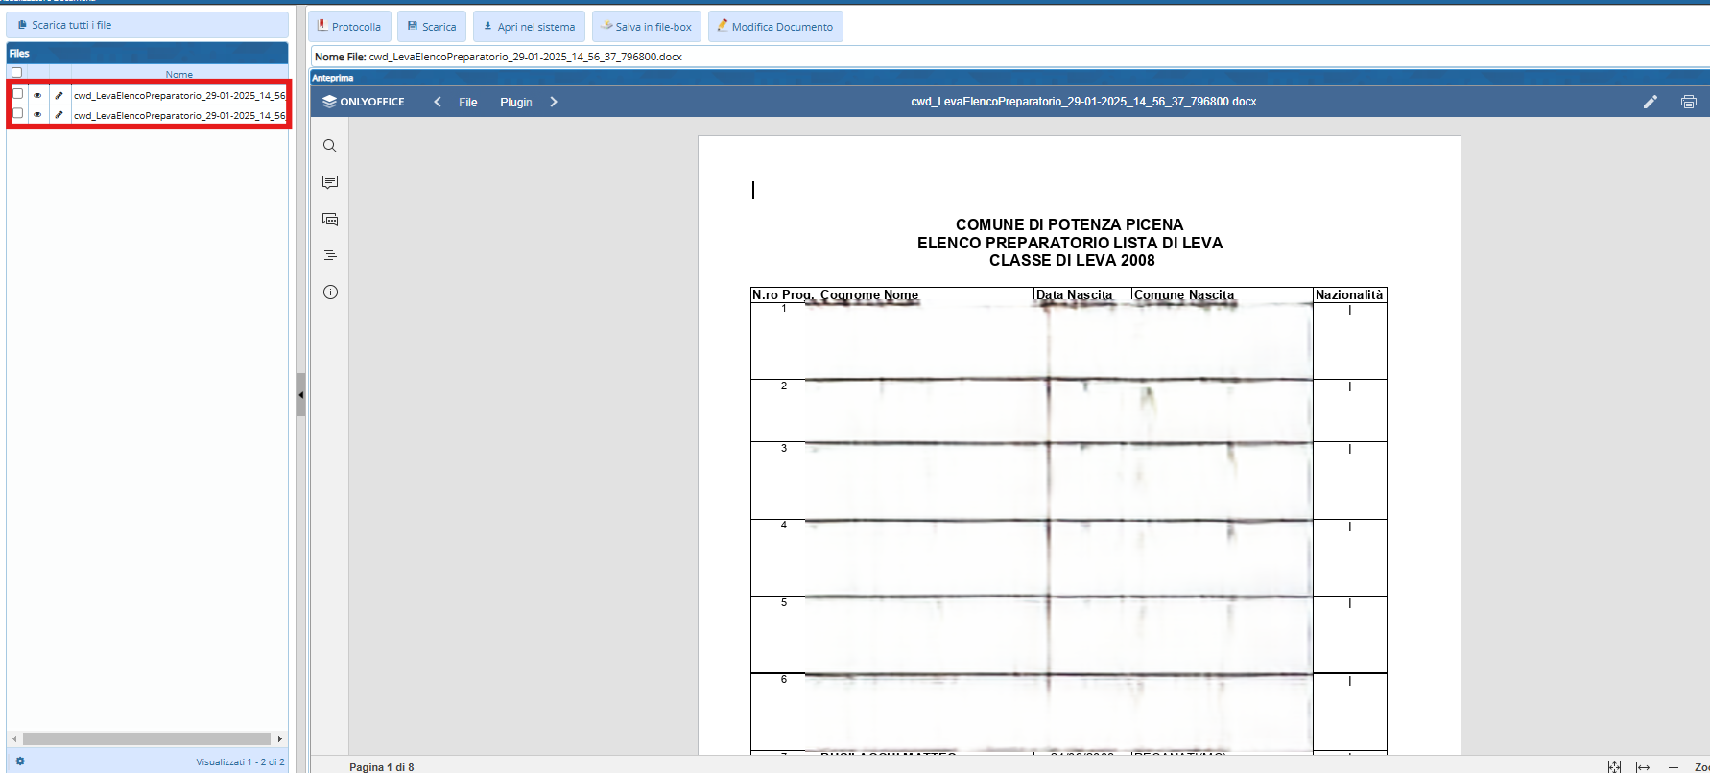Open the comments panel in left sidebar
This screenshot has height=773, width=1710.
pos(330,182)
